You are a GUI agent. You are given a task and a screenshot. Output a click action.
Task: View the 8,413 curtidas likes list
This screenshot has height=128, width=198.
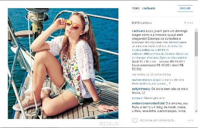142,23
